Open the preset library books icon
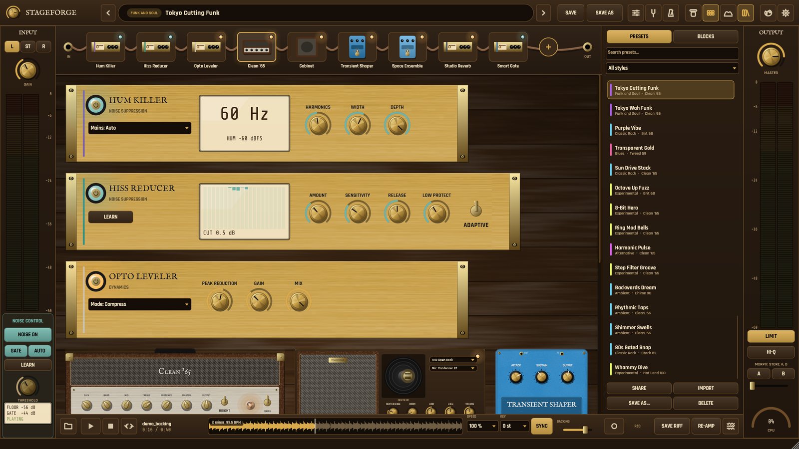This screenshot has width=799, height=449. pos(746,13)
